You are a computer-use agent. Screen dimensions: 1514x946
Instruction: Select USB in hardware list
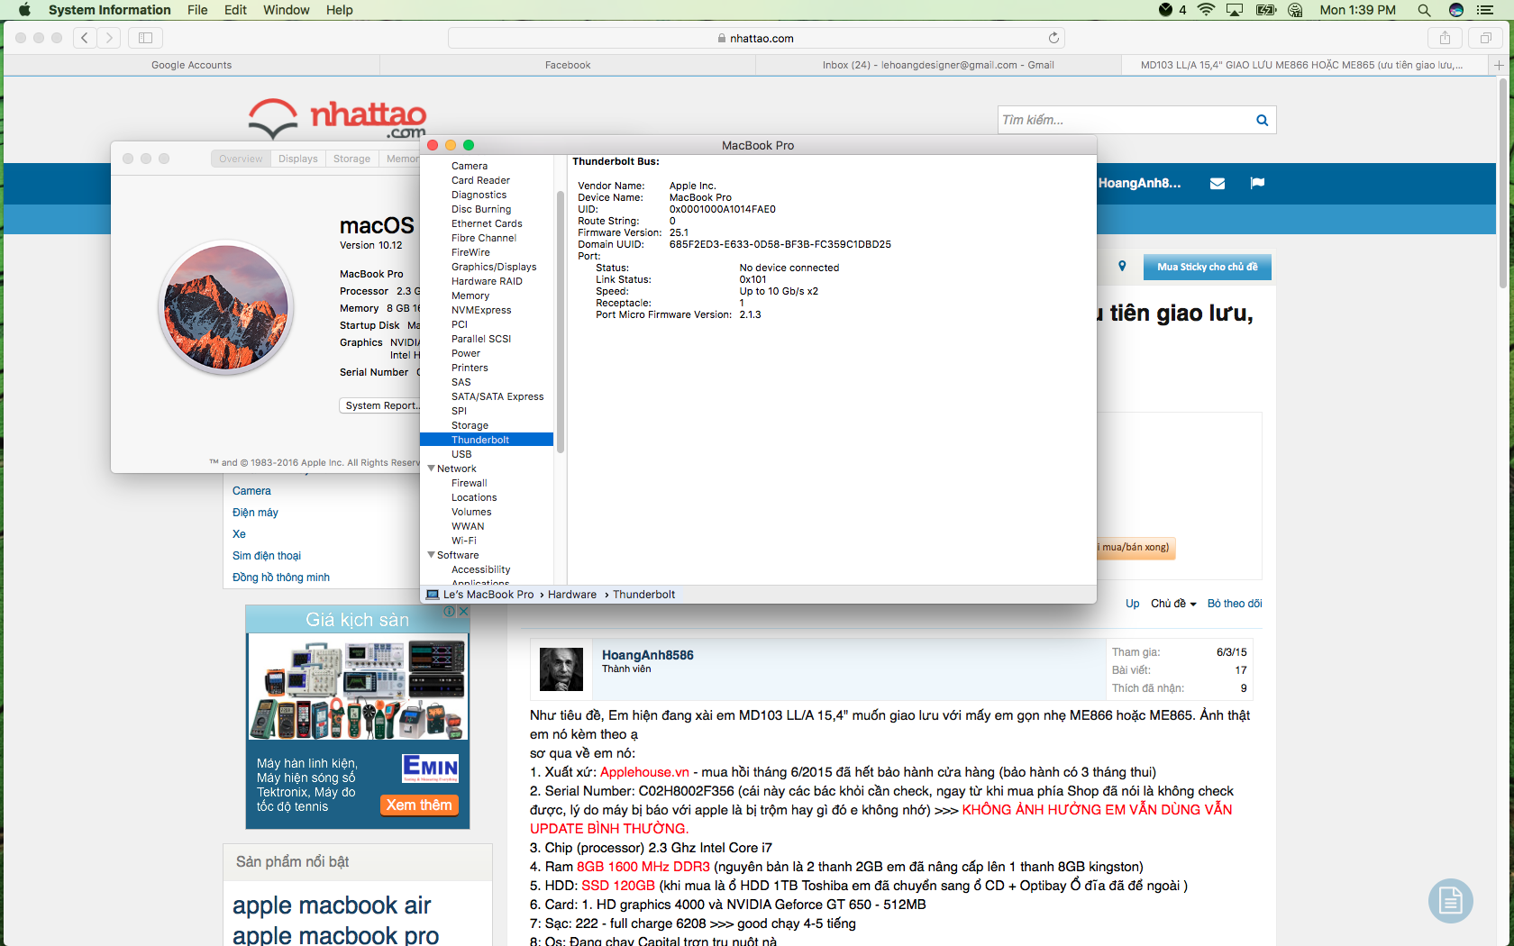[461, 454]
